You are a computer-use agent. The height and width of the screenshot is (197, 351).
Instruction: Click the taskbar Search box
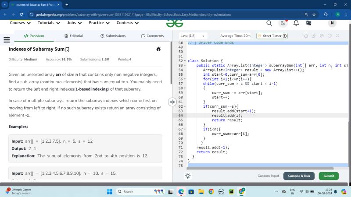point(140,192)
